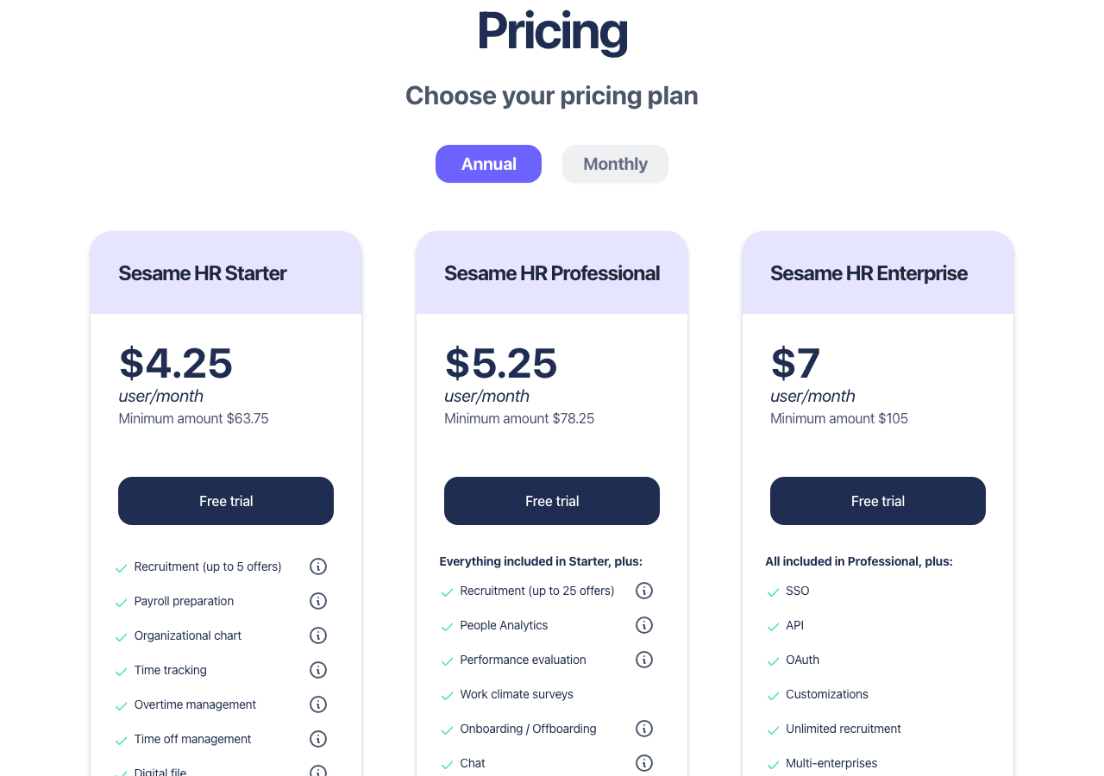Start the Professional plan free trial
The image size is (1104, 776).
click(552, 501)
